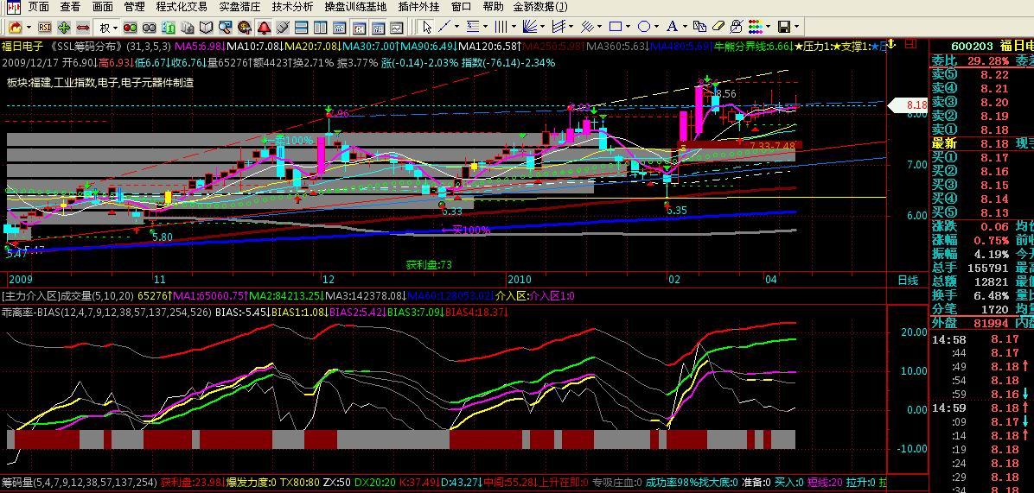
Task: Click the open book icon in toolbar
Action: coord(207,28)
